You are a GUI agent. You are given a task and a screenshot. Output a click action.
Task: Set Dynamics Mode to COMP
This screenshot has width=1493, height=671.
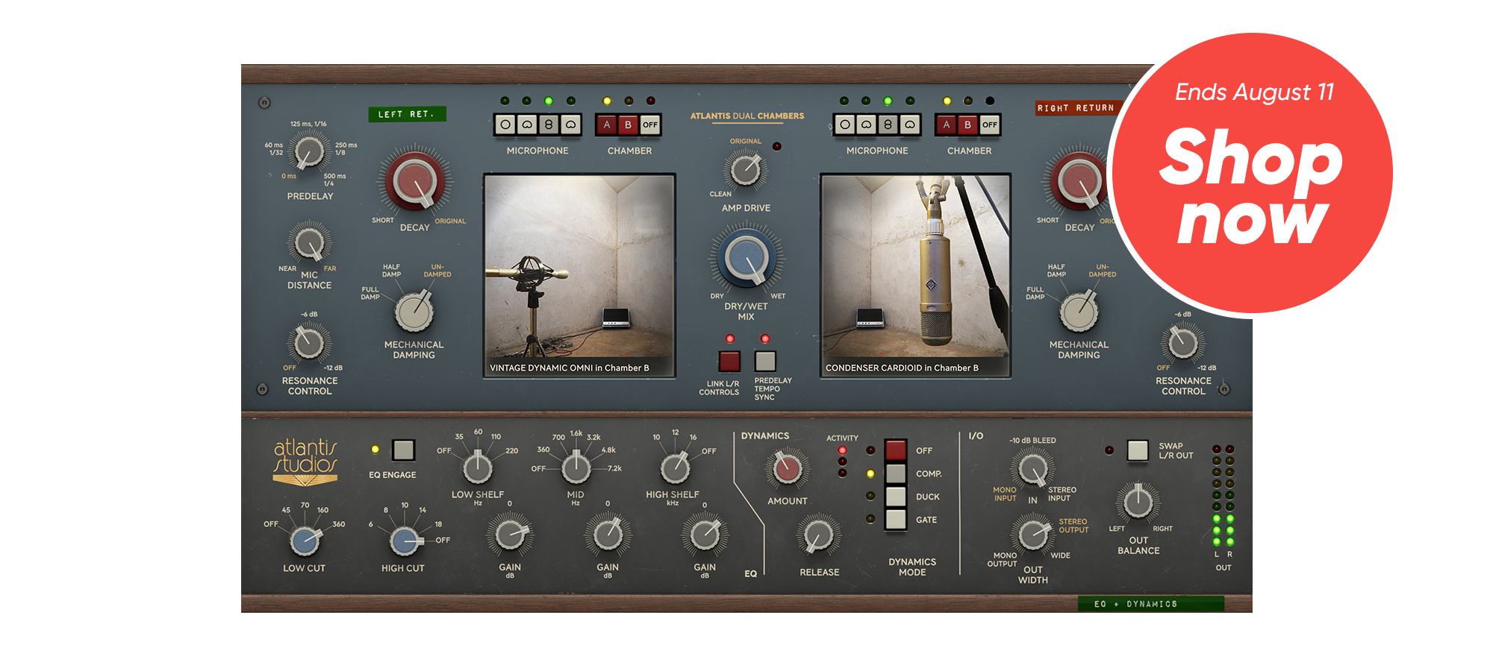click(x=896, y=473)
